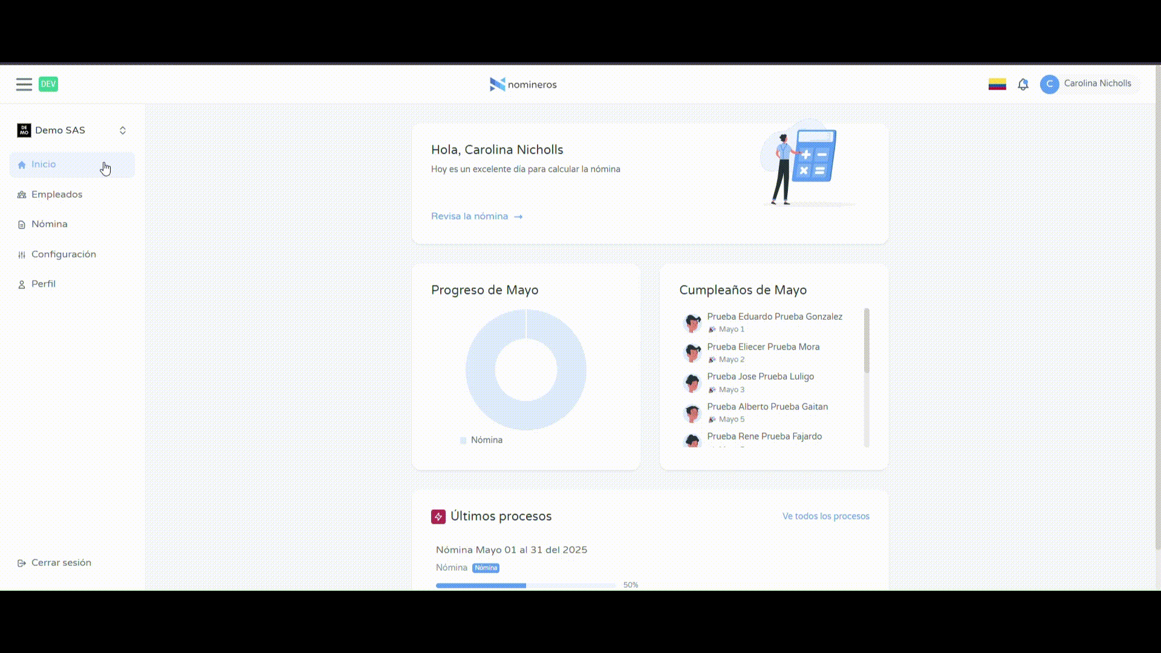Open Configuración in sidebar

[63, 255]
